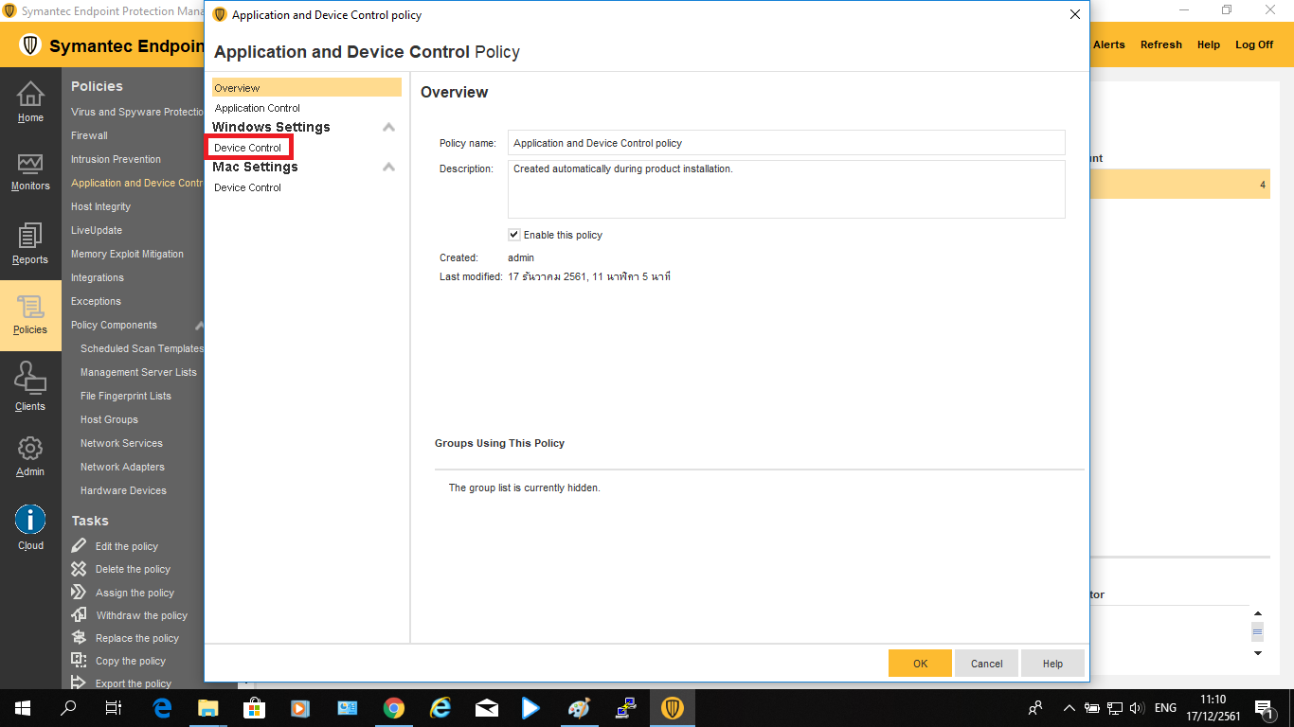
Task: Toggle the Enable this policy checkbox
Action: [514, 235]
